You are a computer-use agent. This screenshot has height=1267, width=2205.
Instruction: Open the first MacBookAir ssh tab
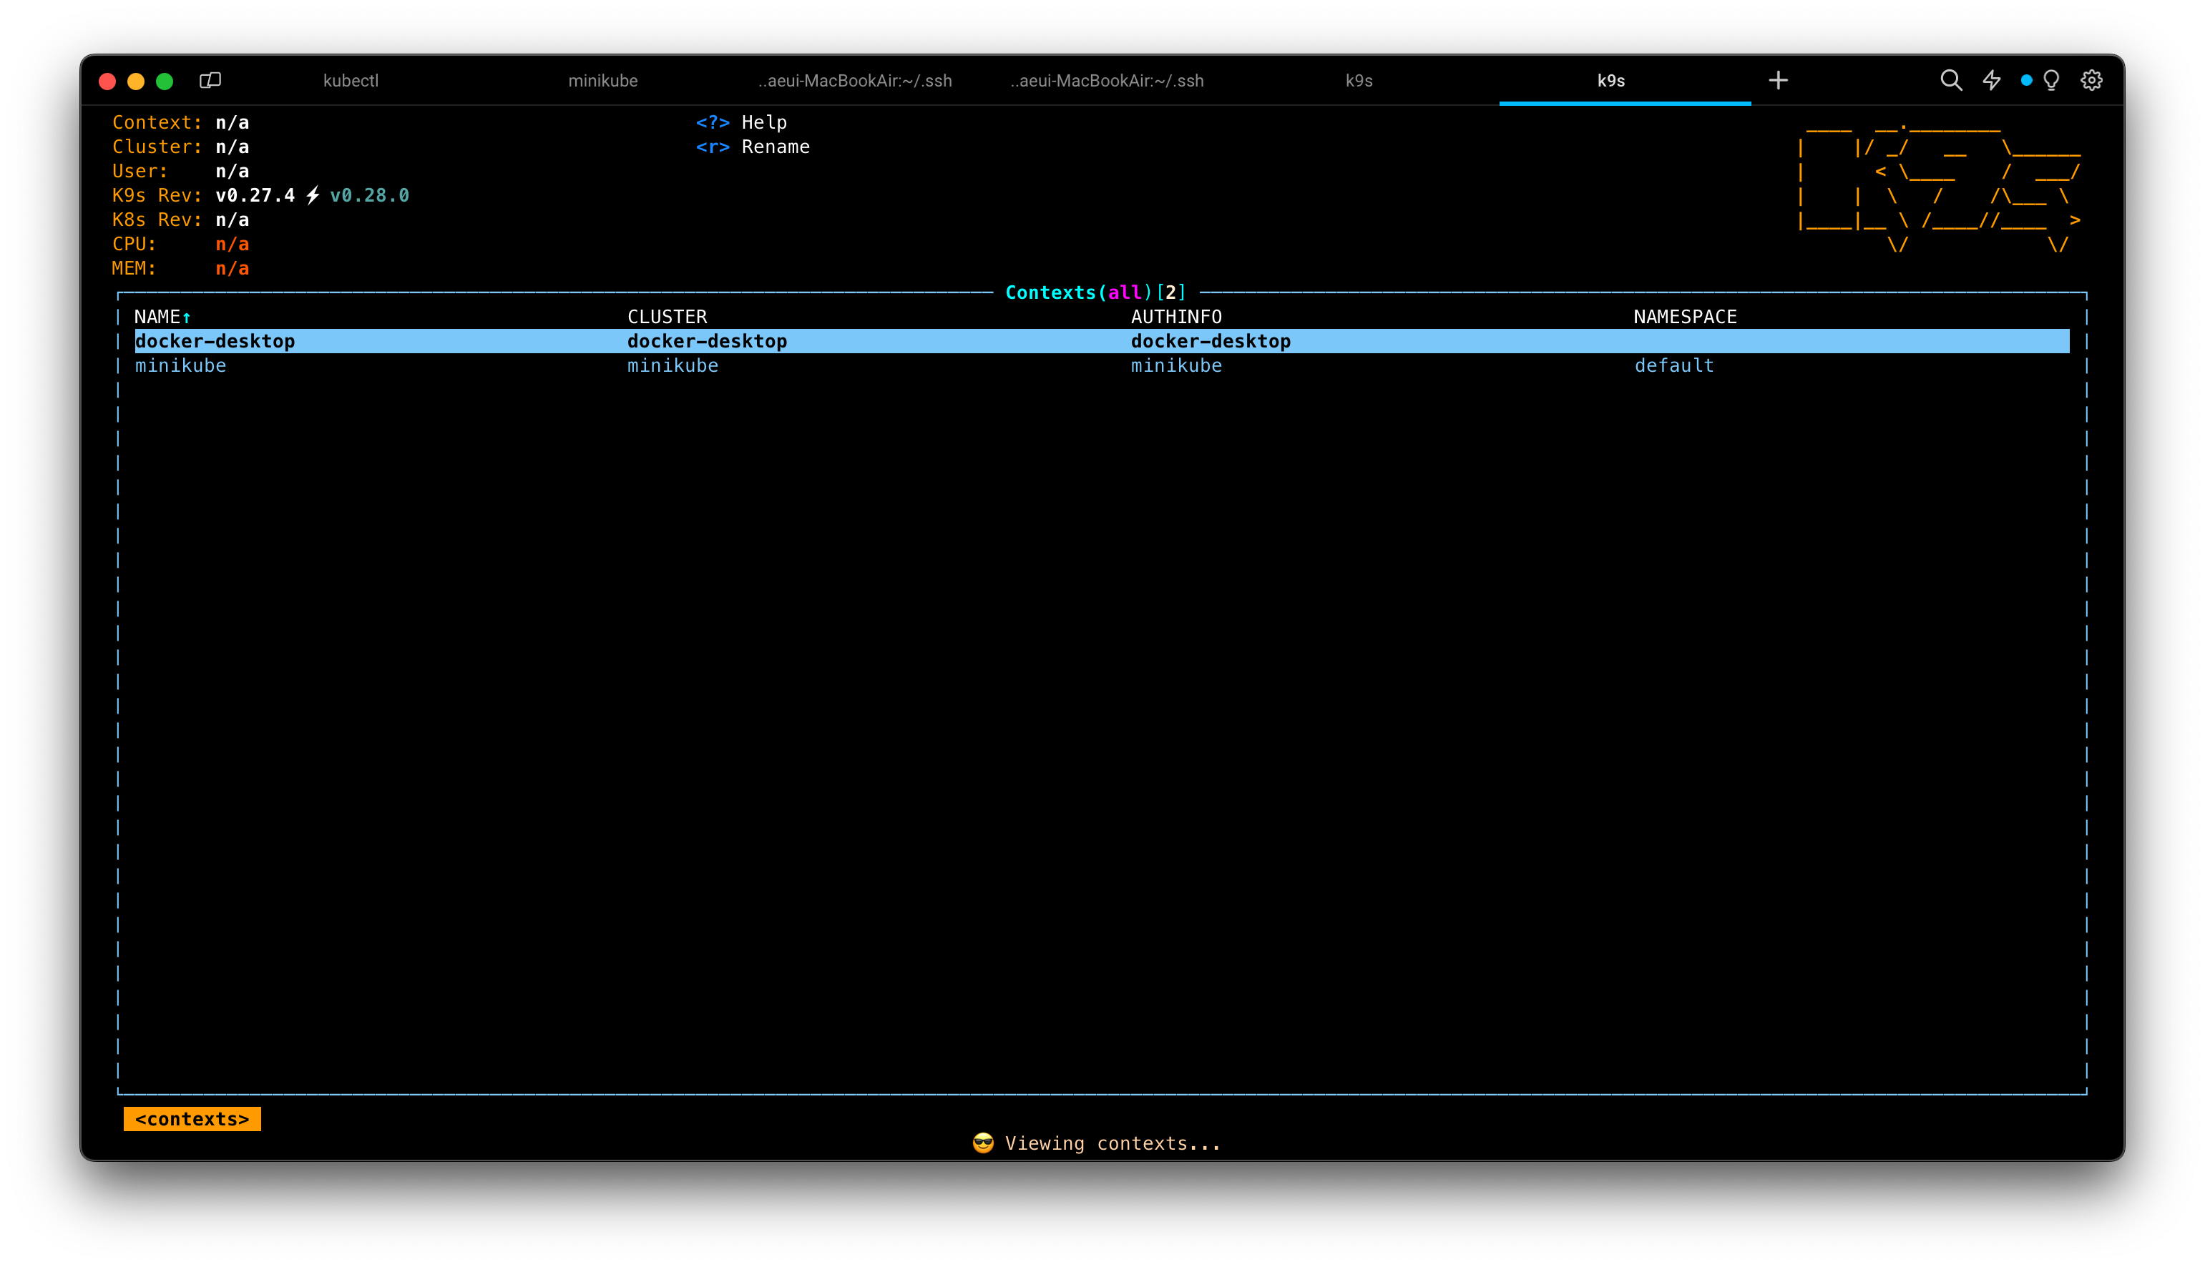tap(855, 81)
